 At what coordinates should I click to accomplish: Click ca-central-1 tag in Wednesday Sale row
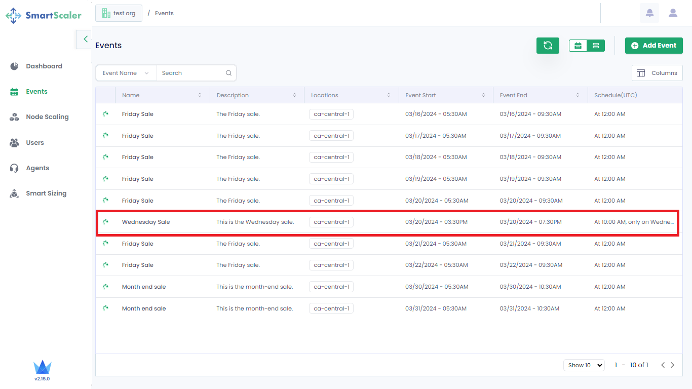(x=331, y=222)
